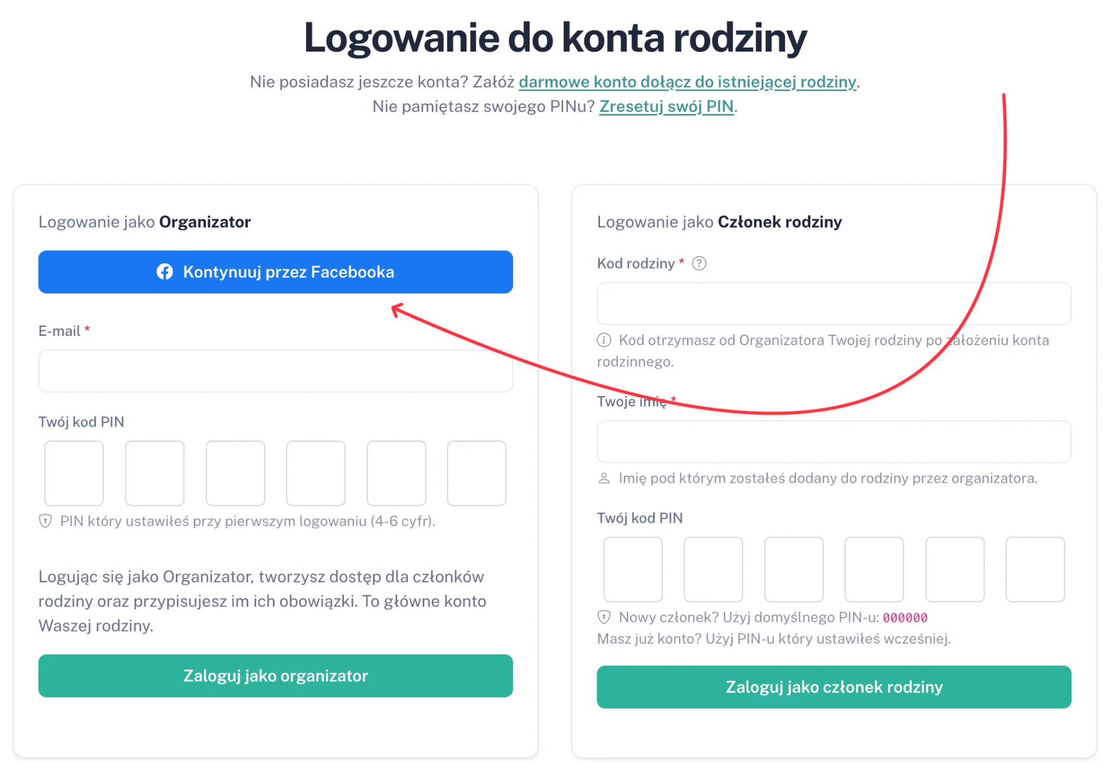Click the Facebook logo icon on blue button

pos(165,272)
